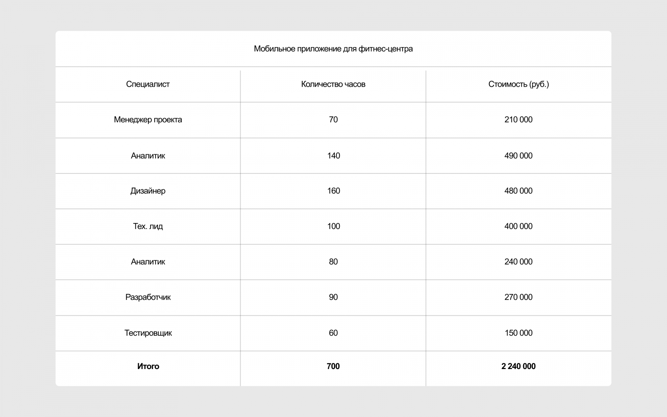Select the "Тех. лид" cell

tap(148, 226)
